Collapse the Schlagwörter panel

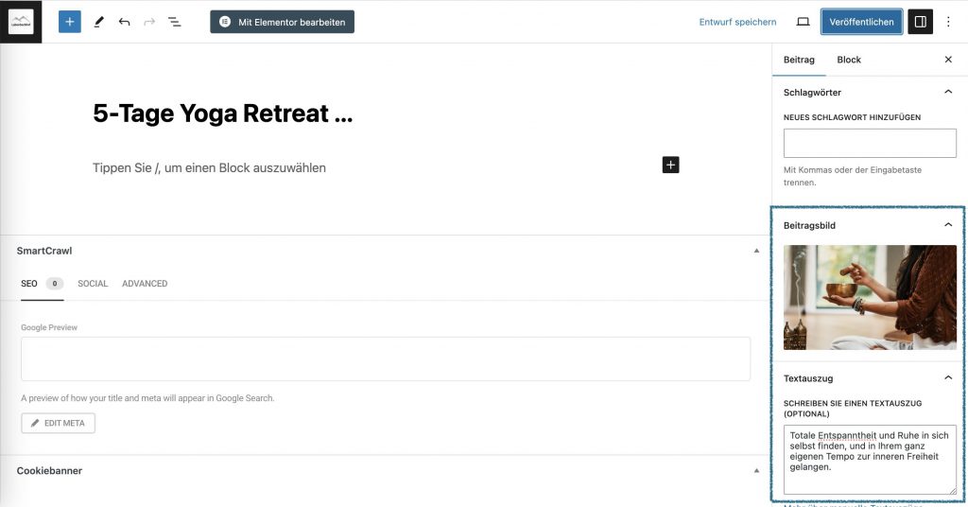tap(948, 92)
